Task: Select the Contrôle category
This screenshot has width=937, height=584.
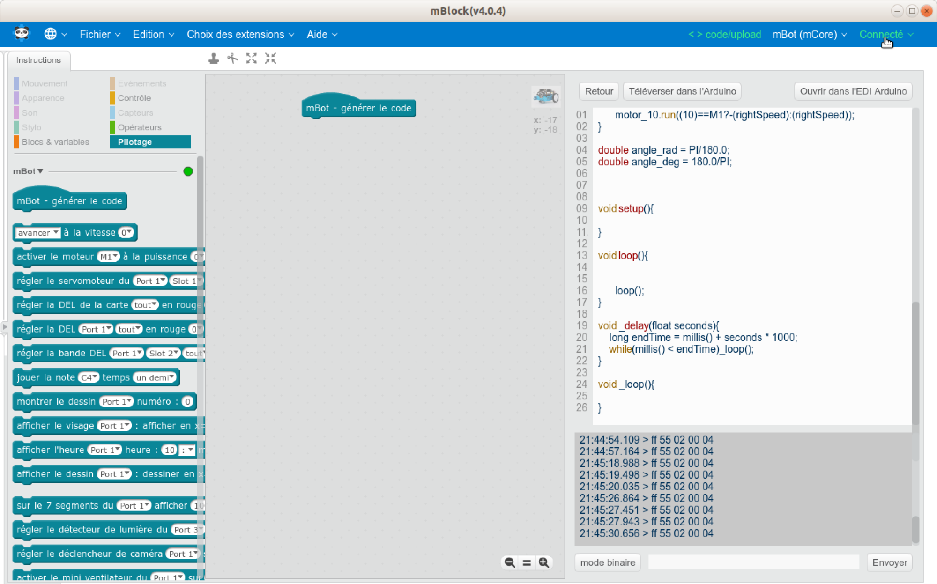Action: pyautogui.click(x=134, y=98)
